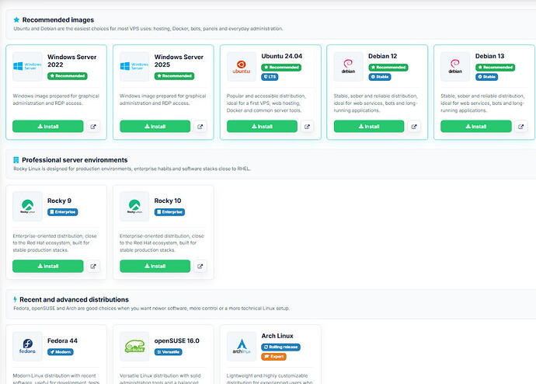Click the 'Rocky 10' title
Image resolution: width=536 pixels, height=384 pixels.
tap(168, 201)
